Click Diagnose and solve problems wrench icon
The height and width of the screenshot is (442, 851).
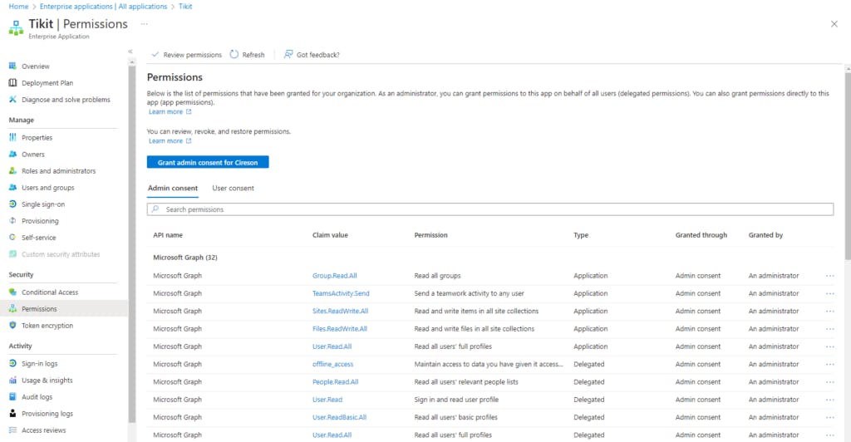(13, 100)
